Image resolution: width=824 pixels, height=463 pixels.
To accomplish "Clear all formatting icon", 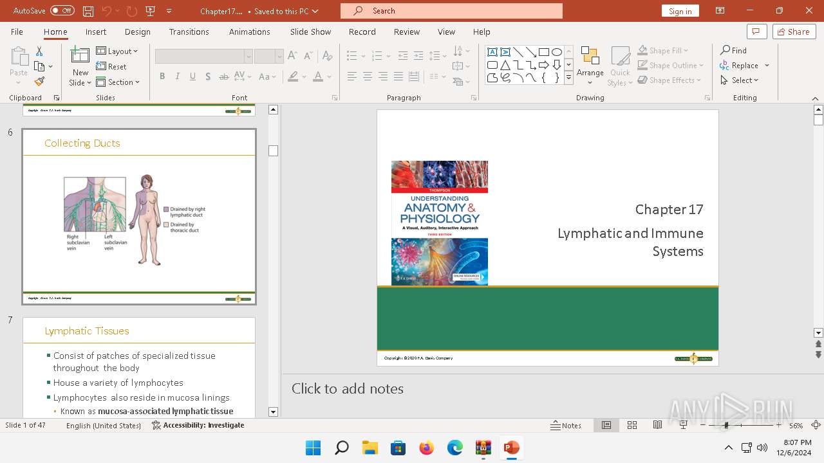I will 327,56.
